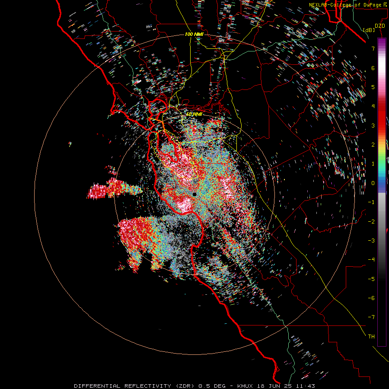Viewport: 389px width, 389px height.
Task: Click the -6 value on color scale
Action: [x=371, y=298]
